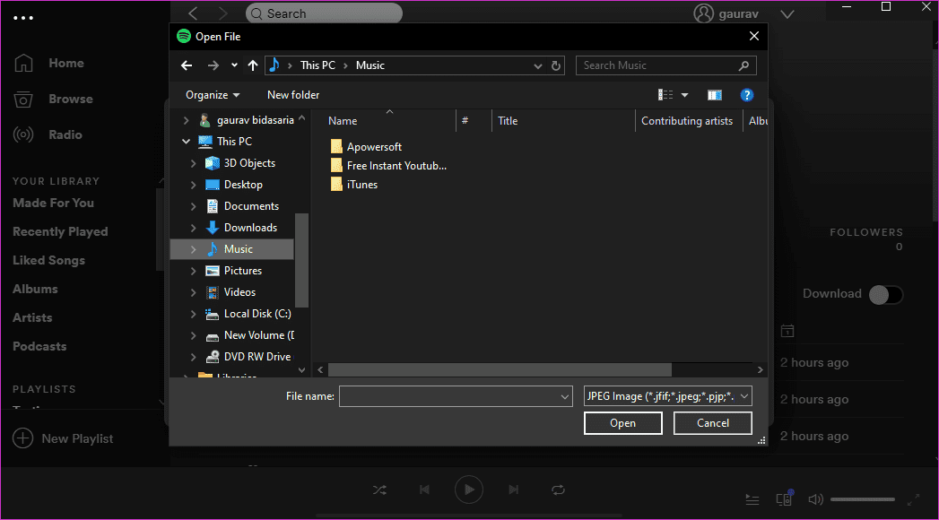Go forward in Open File dialog
The width and height of the screenshot is (939, 520).
213,65
